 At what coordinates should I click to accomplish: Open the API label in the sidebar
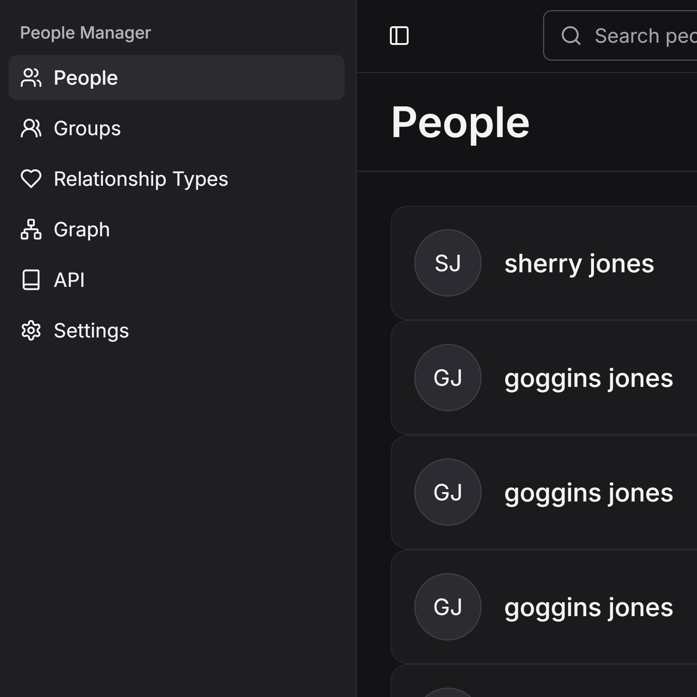[69, 280]
